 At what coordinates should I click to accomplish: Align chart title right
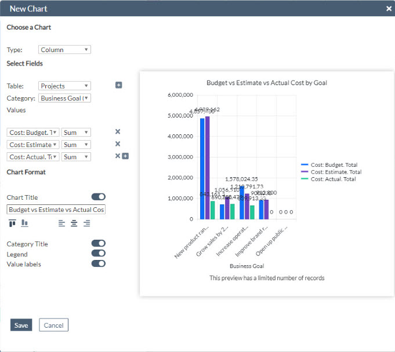(x=86, y=223)
